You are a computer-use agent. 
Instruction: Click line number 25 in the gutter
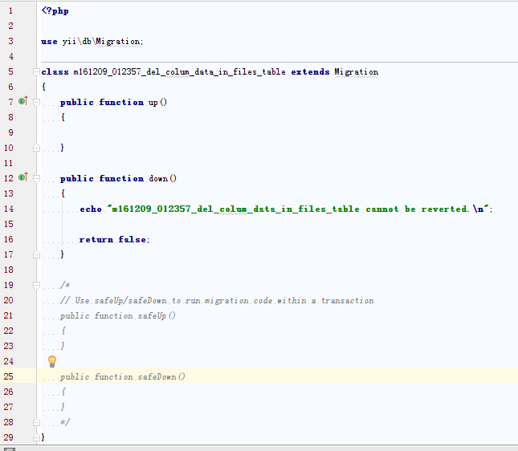click(x=9, y=376)
